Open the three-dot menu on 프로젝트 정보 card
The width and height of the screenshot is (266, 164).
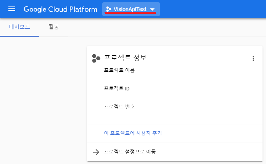click(x=253, y=58)
